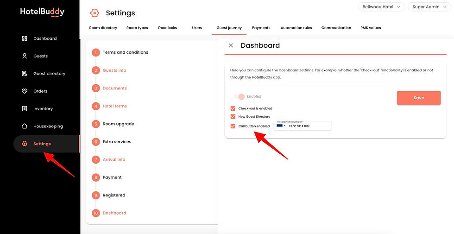454x234 pixels.
Task: Select step 7 circle for Arrival info
Action: click(x=96, y=159)
